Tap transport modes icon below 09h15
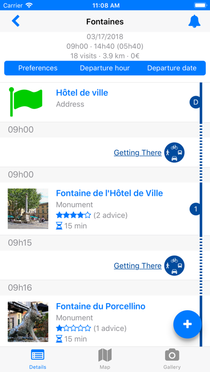Image resolution: width=210 pixels, height=372 pixels. (174, 266)
